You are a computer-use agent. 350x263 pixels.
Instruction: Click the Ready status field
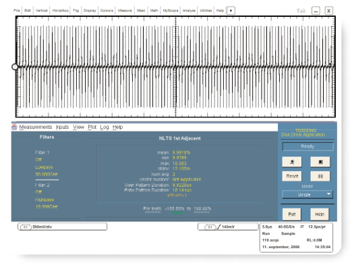pyautogui.click(x=308, y=146)
